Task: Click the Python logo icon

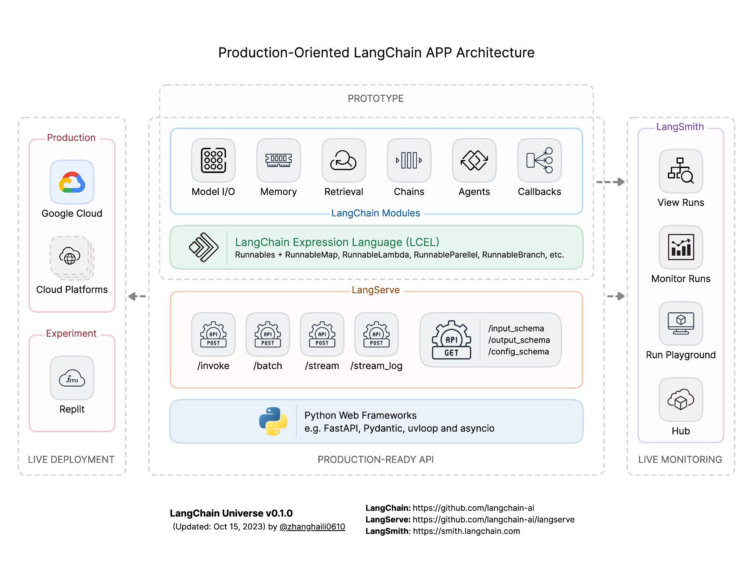Action: coord(273,421)
